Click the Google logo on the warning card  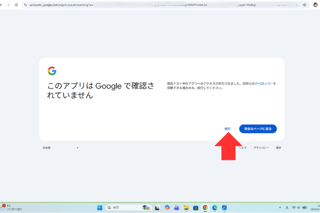(x=52, y=71)
